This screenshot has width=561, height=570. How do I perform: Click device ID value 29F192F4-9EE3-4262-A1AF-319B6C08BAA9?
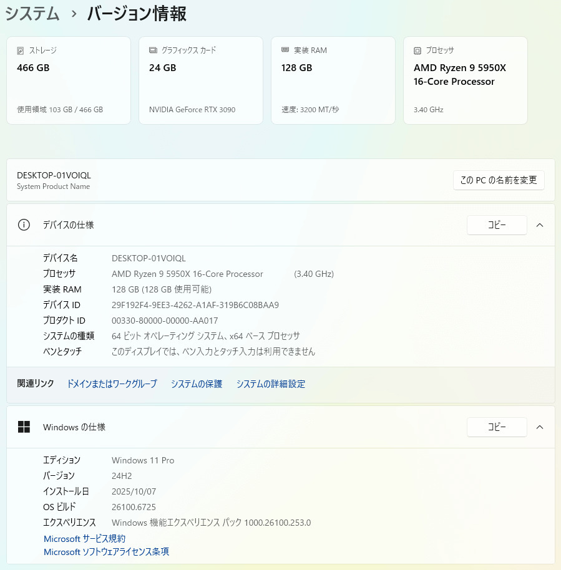[195, 305]
